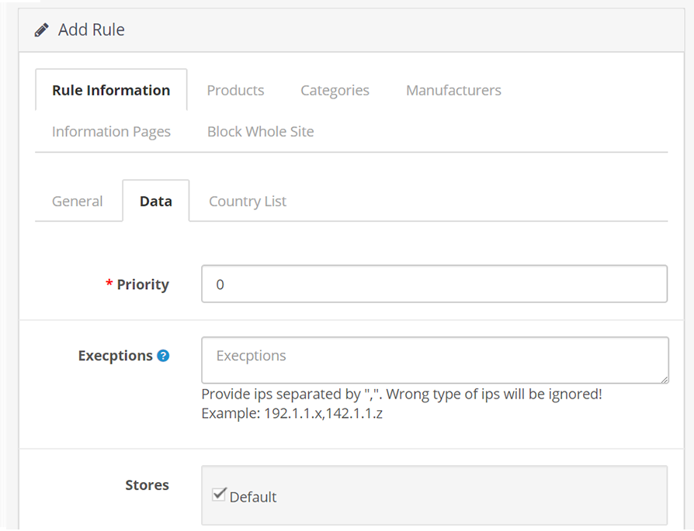
Task: Focus the Execptions text area
Action: (435, 360)
